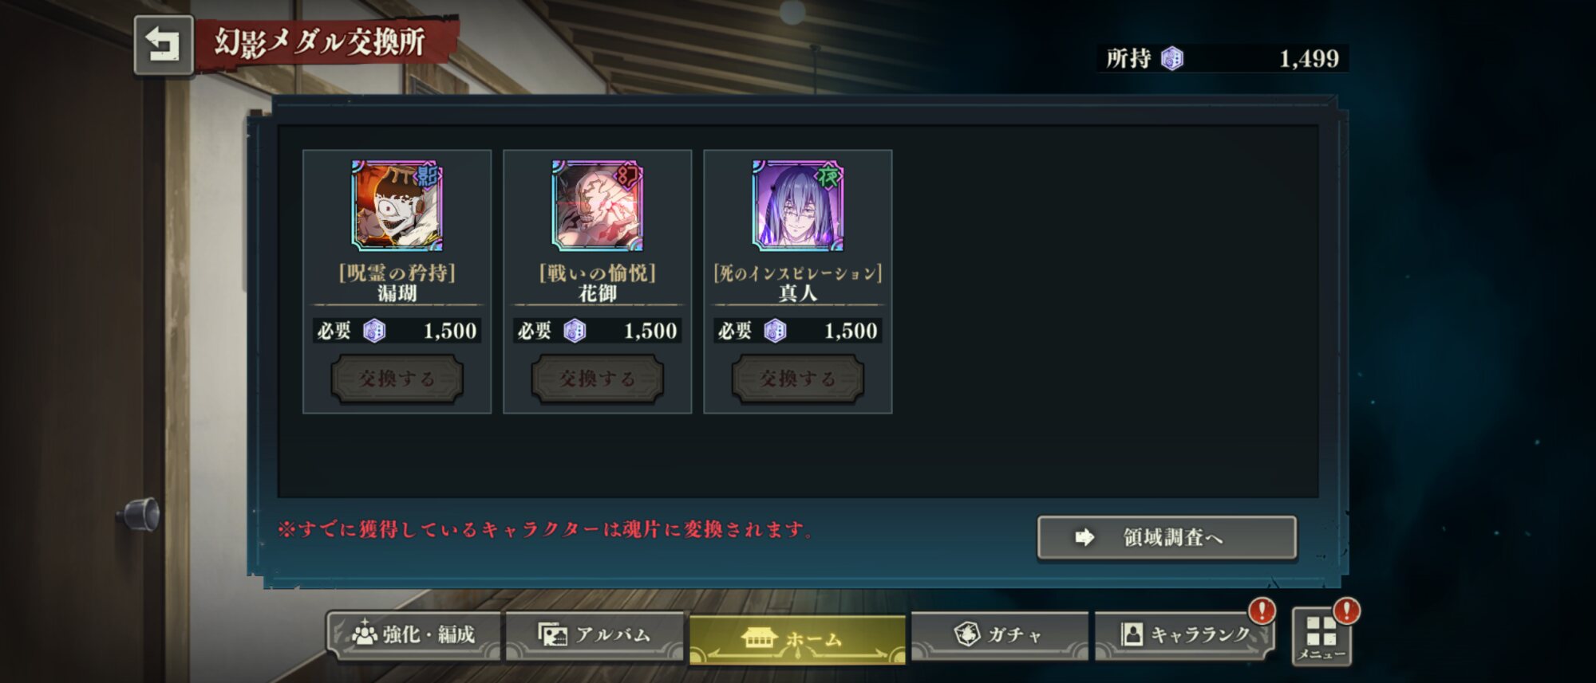This screenshot has height=683, width=1596.
Task: Tap the medal cost icon for 漏瑚
Action: 374,331
